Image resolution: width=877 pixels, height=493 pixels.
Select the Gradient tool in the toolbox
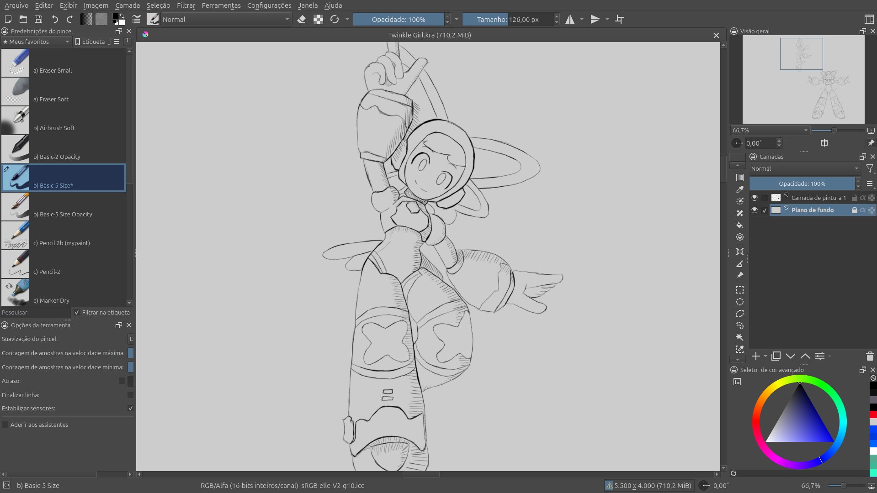coord(740,178)
